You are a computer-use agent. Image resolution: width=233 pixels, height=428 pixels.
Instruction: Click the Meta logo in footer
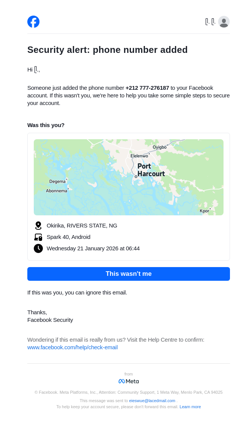tap(129, 381)
